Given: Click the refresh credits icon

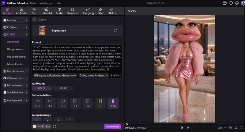Looking at the screenshot, I should point(55,126).
